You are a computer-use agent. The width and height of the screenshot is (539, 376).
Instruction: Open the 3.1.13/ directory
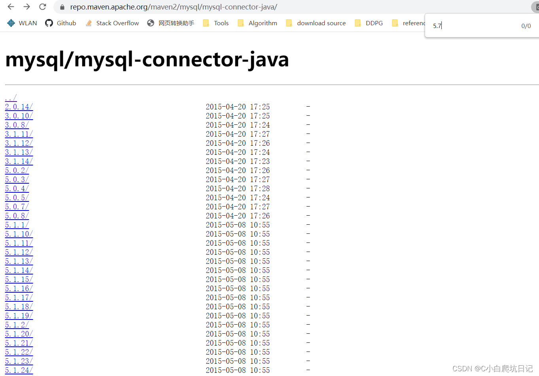coord(19,152)
